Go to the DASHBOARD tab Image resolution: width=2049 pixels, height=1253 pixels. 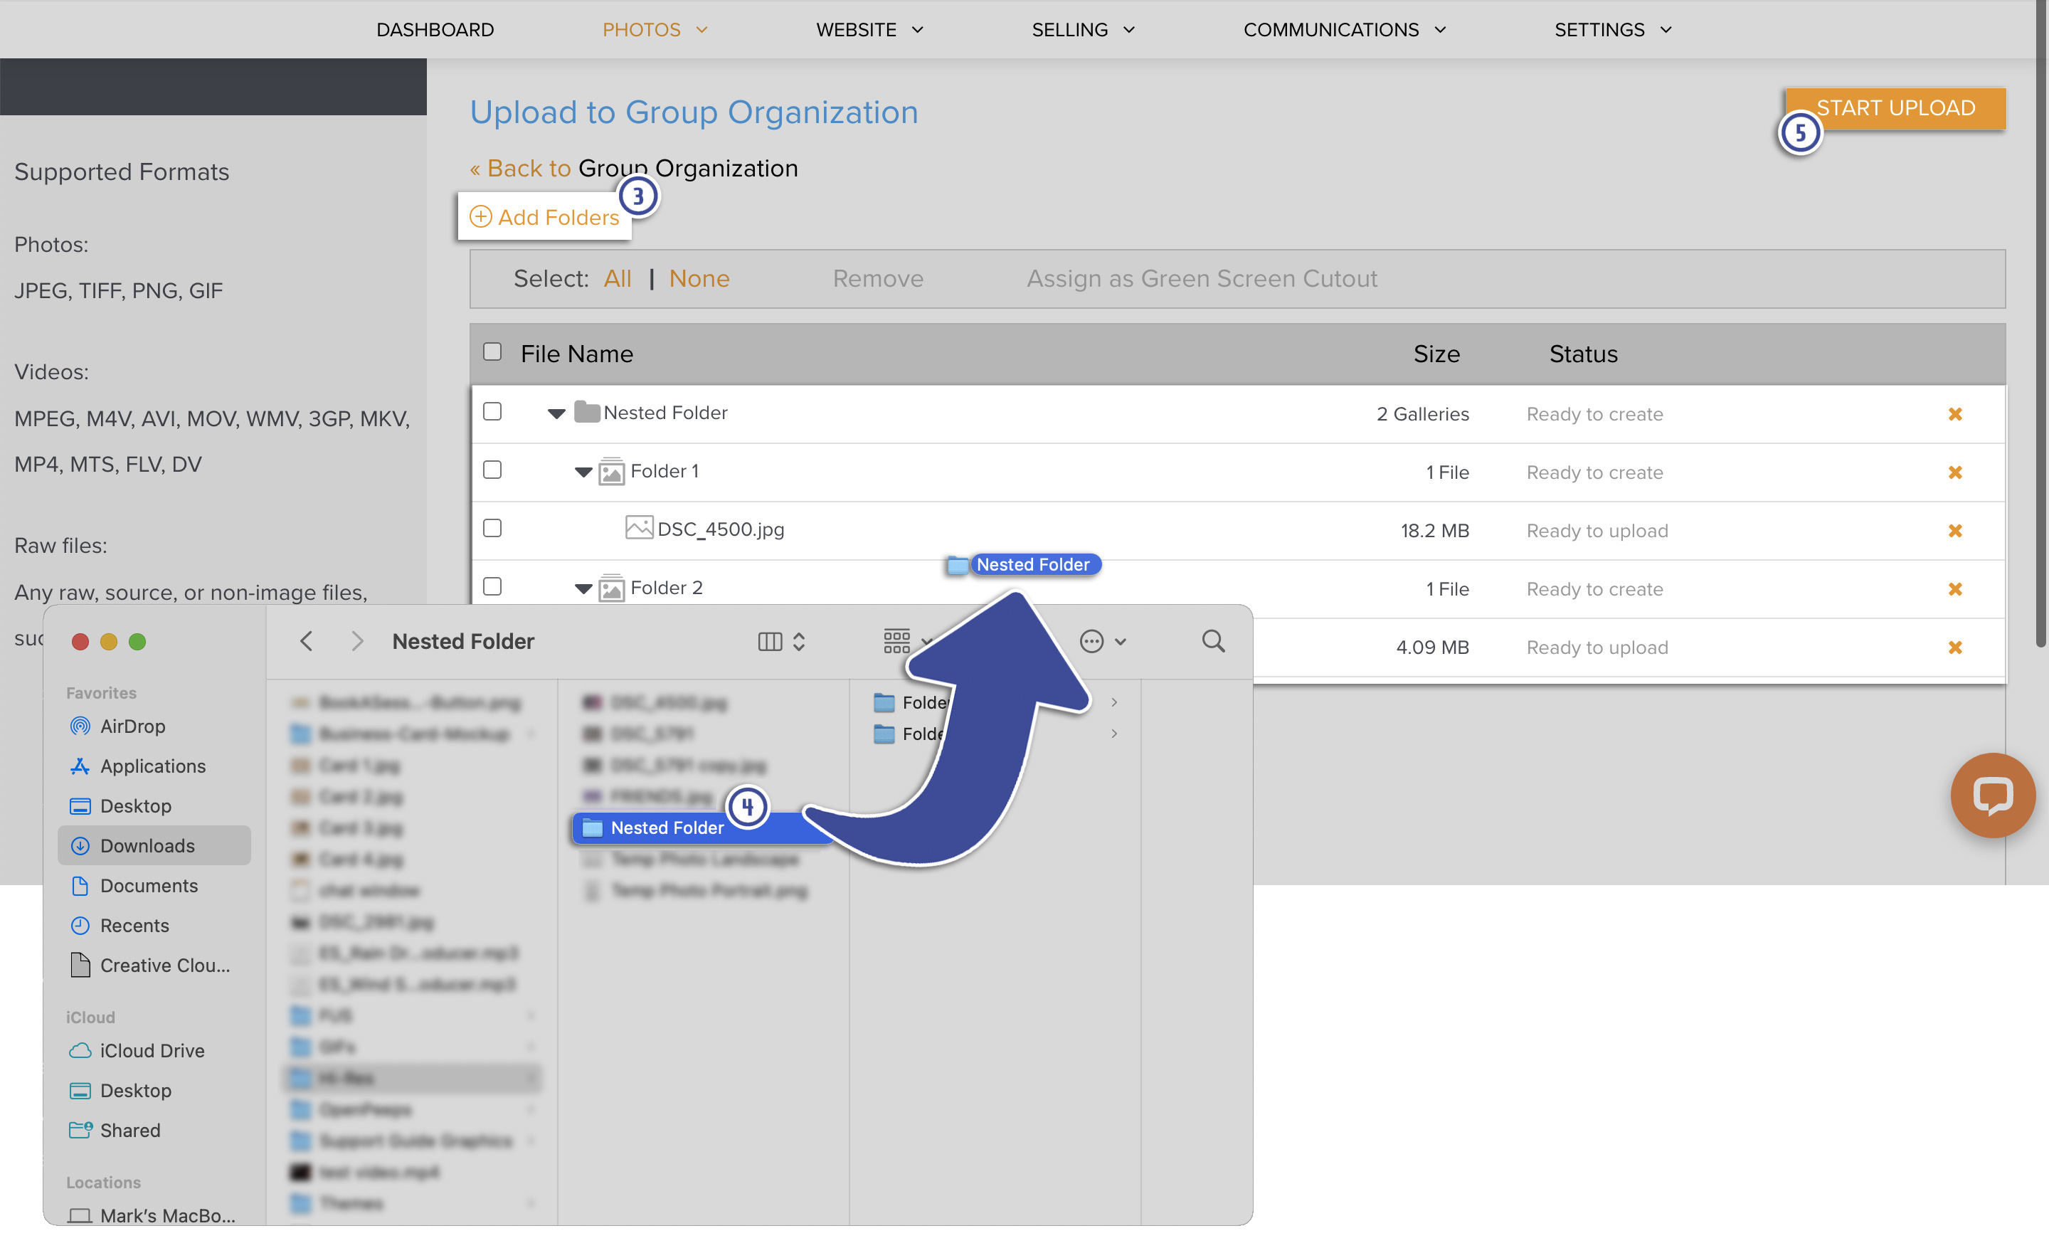coord(435,30)
